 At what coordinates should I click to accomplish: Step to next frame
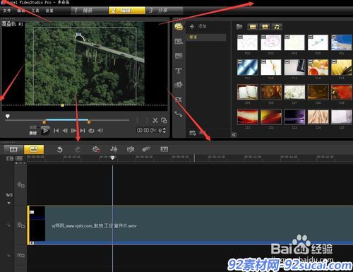pyautogui.click(x=73, y=131)
